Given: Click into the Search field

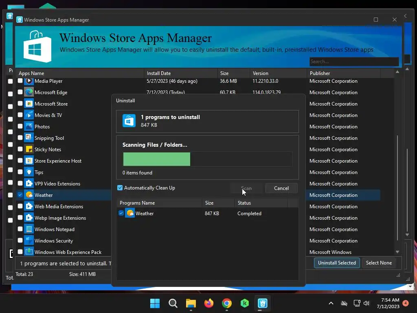Looking at the screenshot, I should (x=354, y=62).
